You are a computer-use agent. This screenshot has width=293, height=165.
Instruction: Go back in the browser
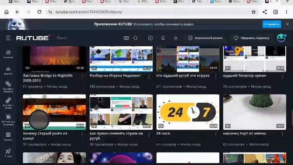(x=17, y=12)
